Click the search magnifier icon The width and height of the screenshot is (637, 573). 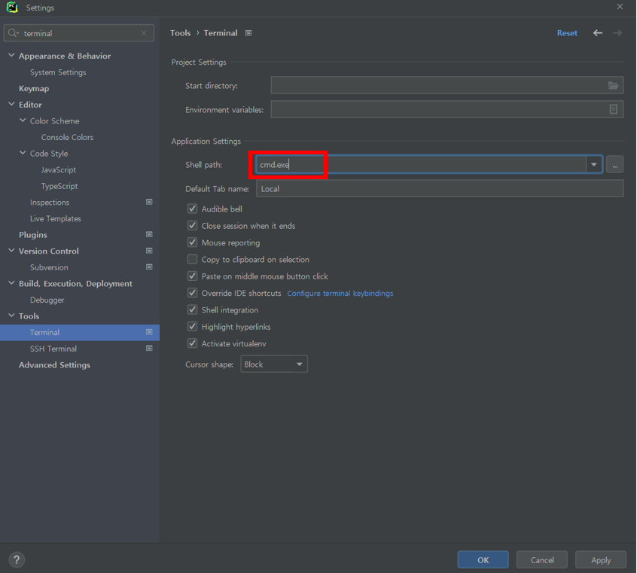tap(13, 33)
